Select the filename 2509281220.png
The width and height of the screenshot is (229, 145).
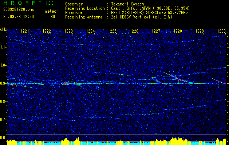pyautogui.click(x=19, y=10)
